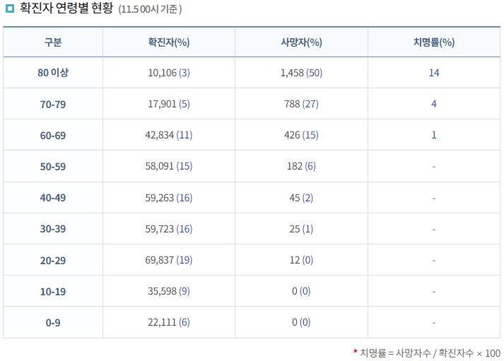Click the 사망자(%) column header
Image resolution: width=504 pixels, height=361 pixels.
(302, 42)
